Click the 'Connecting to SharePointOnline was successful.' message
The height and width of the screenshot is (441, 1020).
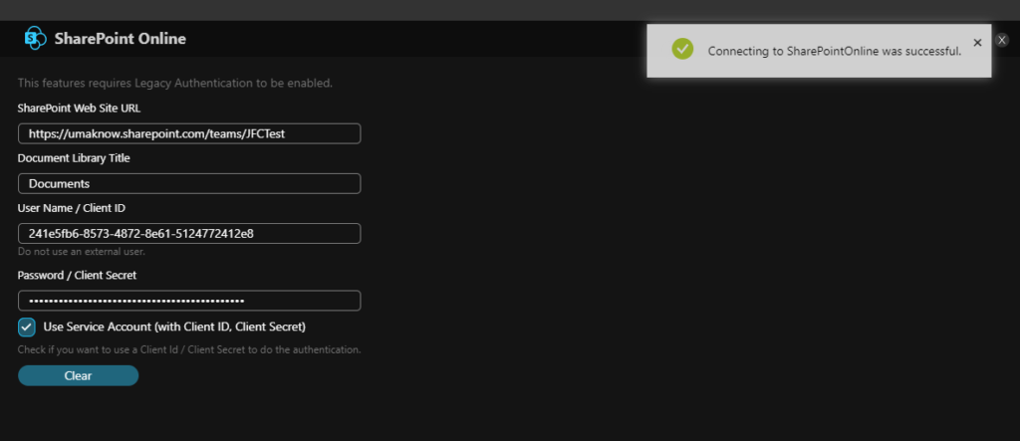(x=835, y=52)
